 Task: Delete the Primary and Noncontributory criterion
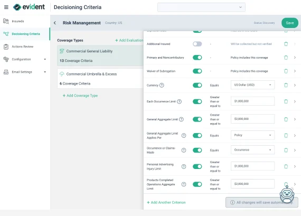pyautogui.click(x=286, y=58)
